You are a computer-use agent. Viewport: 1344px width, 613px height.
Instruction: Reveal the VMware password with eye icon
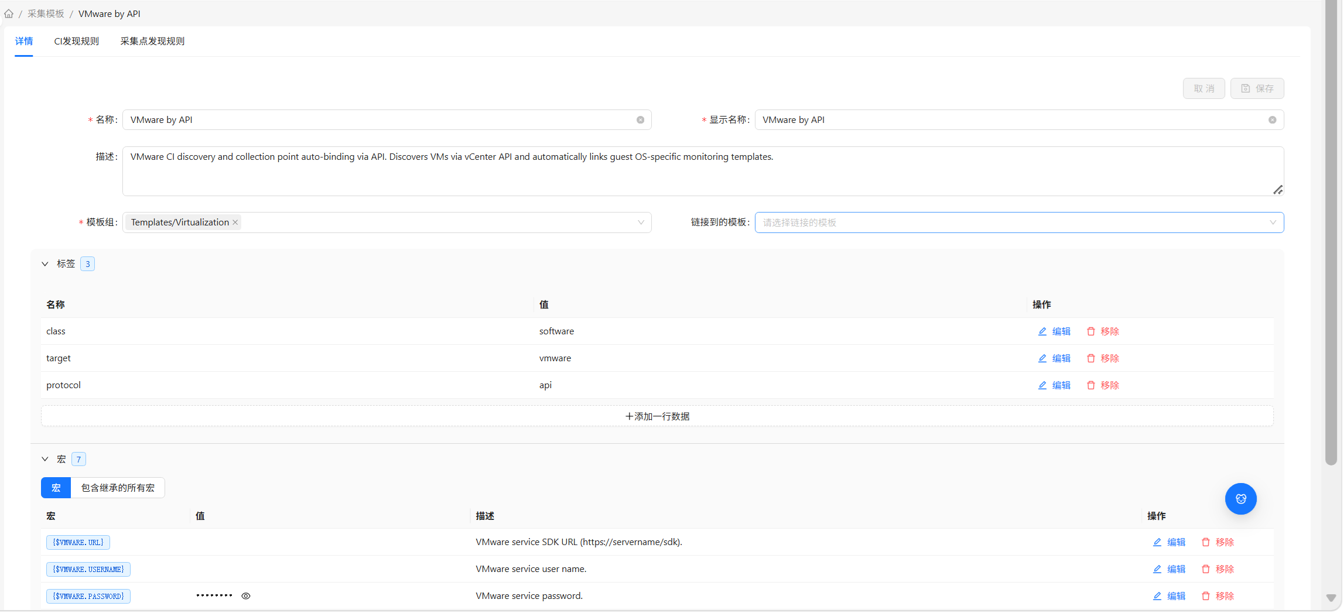pos(246,596)
